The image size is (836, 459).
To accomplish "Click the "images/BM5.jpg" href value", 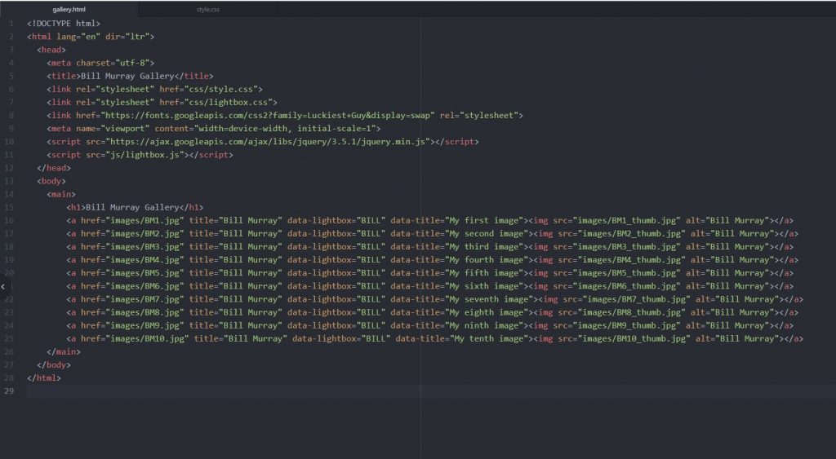I will (x=145, y=272).
